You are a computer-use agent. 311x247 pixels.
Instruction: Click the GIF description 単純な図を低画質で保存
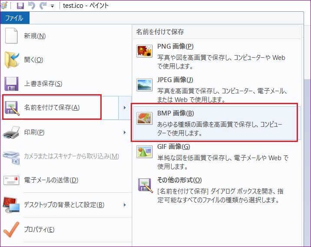(x=223, y=162)
